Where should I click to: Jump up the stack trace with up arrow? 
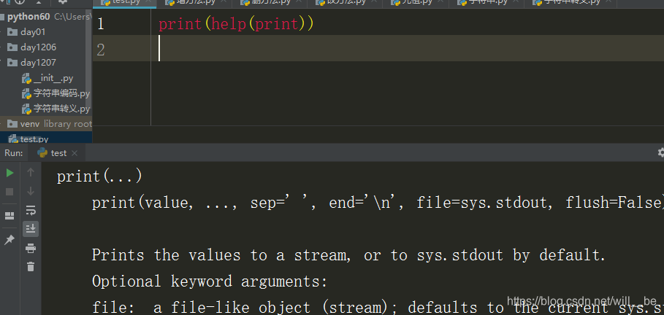(31, 172)
